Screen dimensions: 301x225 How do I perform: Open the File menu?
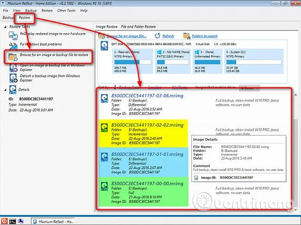pyautogui.click(x=6, y=11)
